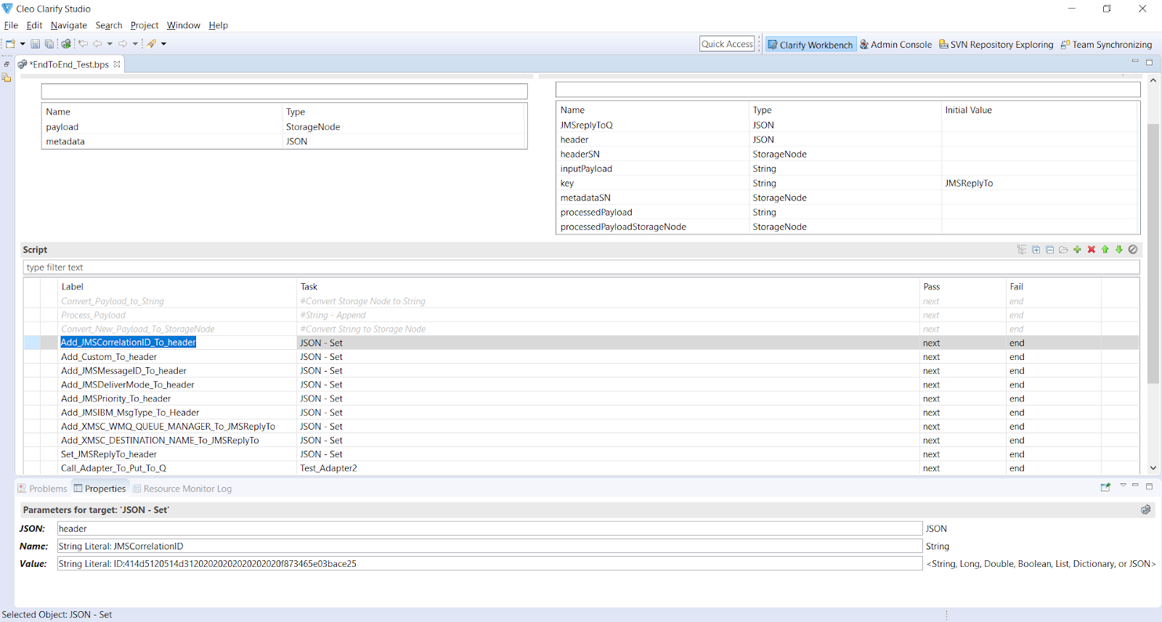Screen dimensions: 1162x622
Task: Open the New wizard dropdown arrow
Action: (23, 44)
